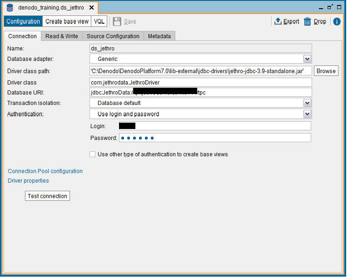Click the Driver class field com.jethrodata.JethroDriver
Image resolution: width=348 pixels, height=278 pixels.
click(201, 83)
